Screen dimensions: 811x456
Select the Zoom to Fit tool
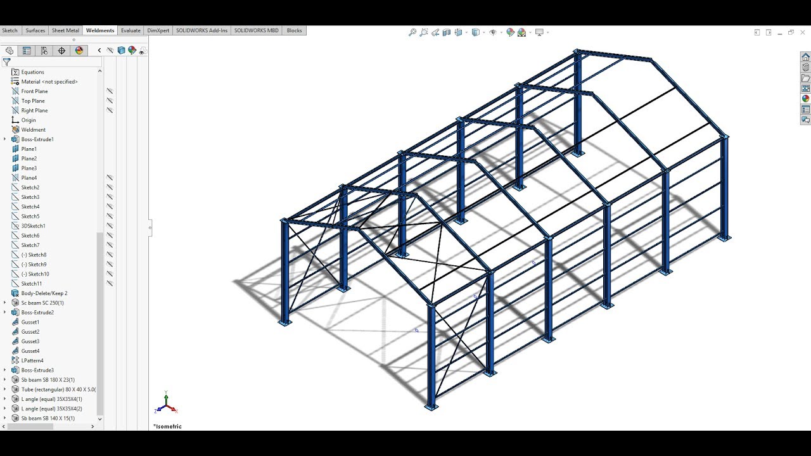click(412, 32)
